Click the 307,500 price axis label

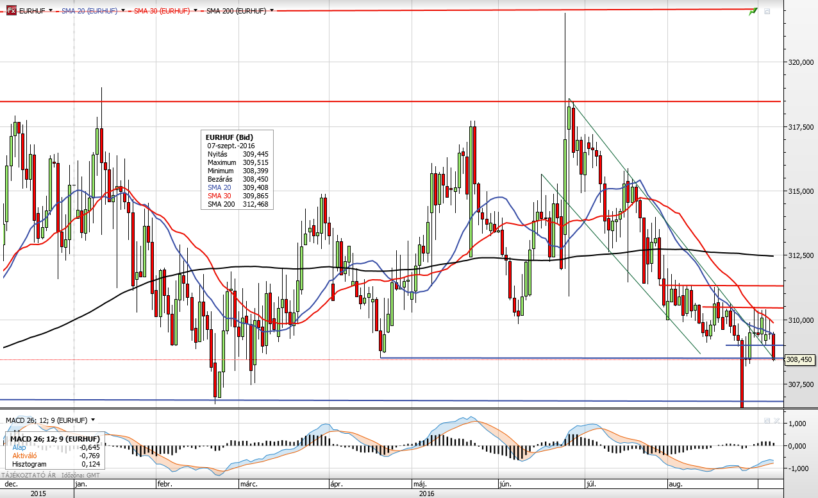801,384
